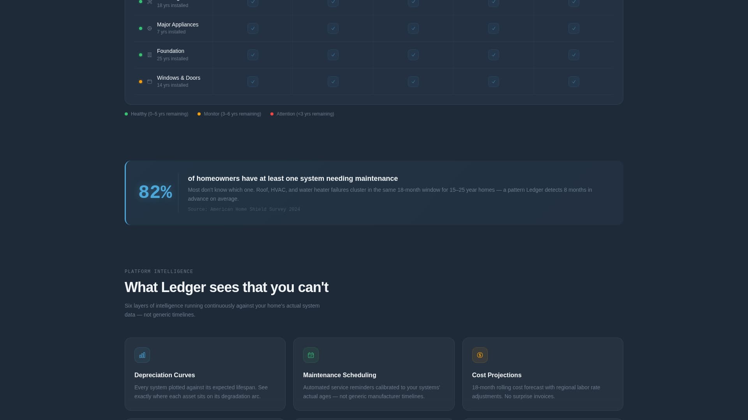Select the Major Appliances row label
Screen dimensions: 748x420
(178, 24)
